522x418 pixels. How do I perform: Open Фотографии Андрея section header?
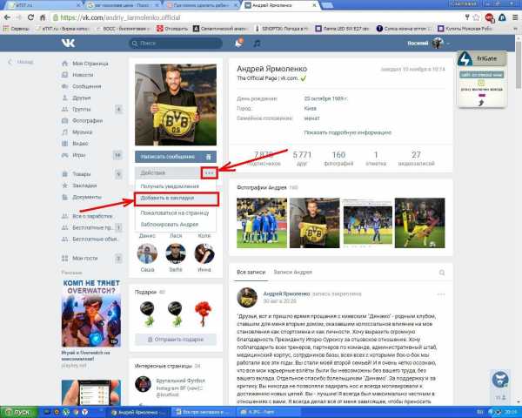[x=262, y=188]
